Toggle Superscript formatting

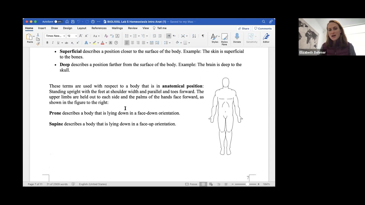tap(78, 43)
